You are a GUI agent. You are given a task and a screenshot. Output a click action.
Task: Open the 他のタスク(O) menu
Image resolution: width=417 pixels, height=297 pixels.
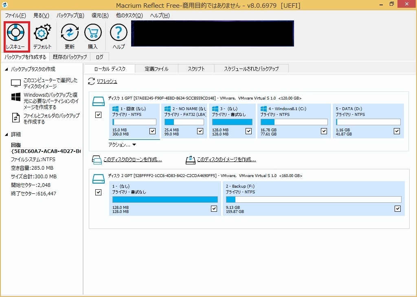pyautogui.click(x=129, y=16)
